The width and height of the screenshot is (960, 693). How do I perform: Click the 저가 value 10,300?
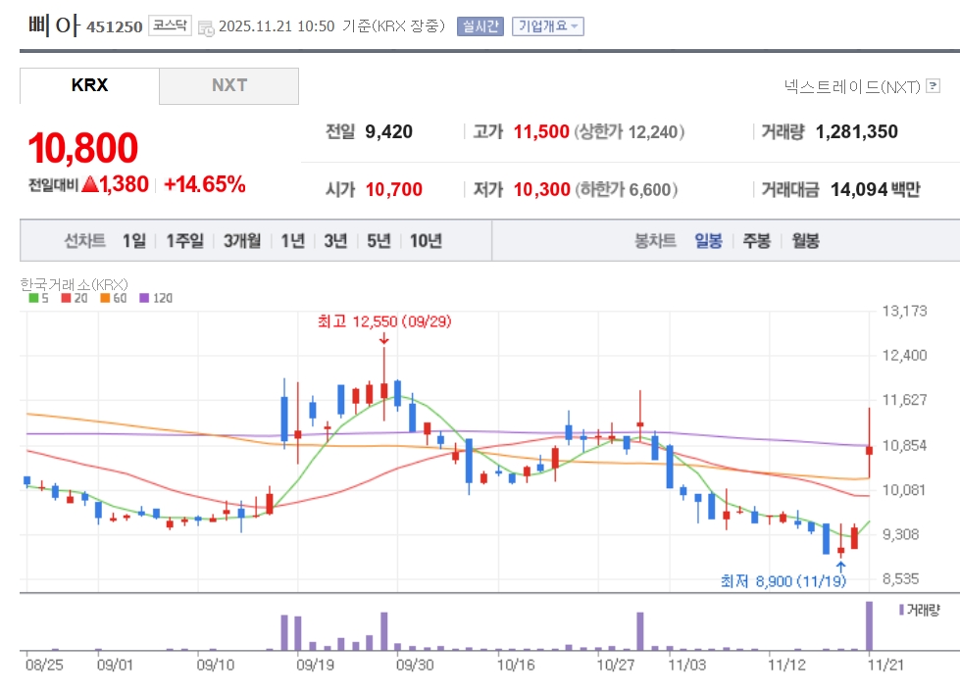[542, 189]
